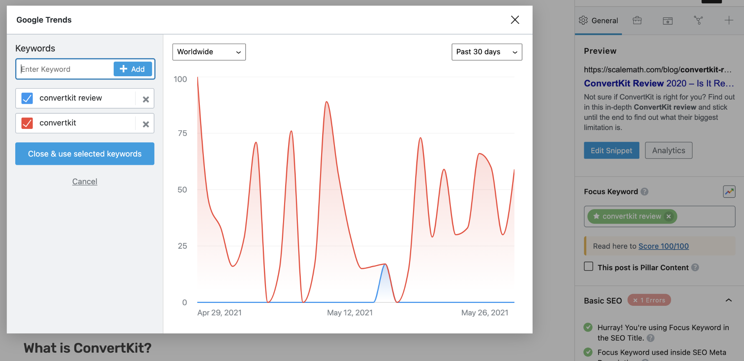
Task: Click the Edit Snippet button
Action: (611, 150)
